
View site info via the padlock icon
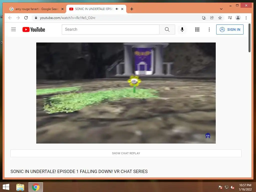coord(36,18)
